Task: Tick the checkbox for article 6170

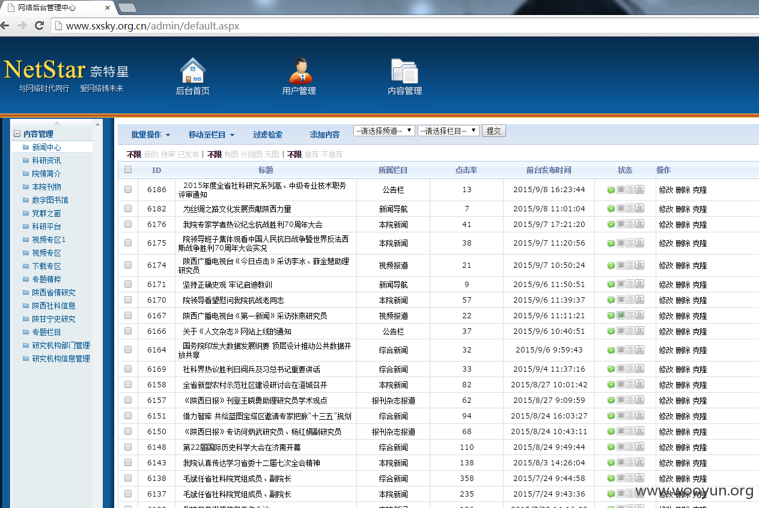Action: 128,300
